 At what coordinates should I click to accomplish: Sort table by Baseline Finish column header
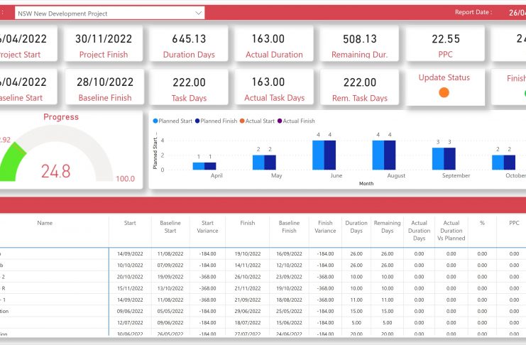[289, 227]
